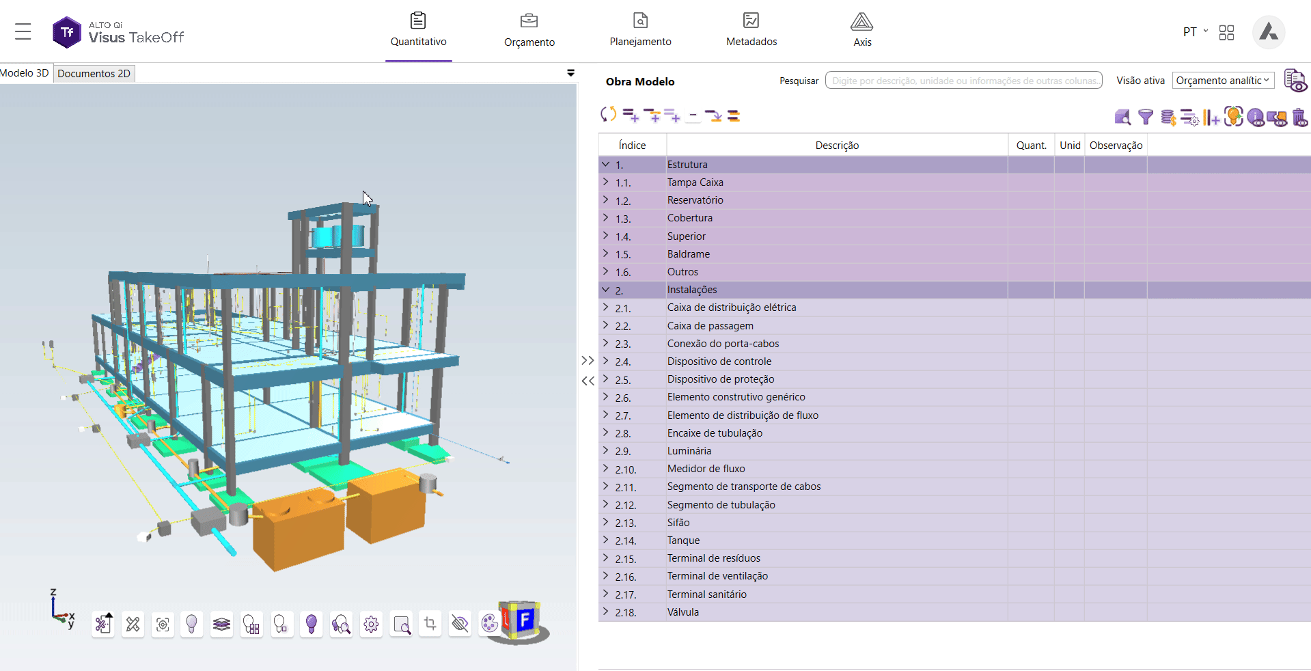The height and width of the screenshot is (671, 1311).
Task: Expand the 2.14 Tanque row
Action: point(605,540)
